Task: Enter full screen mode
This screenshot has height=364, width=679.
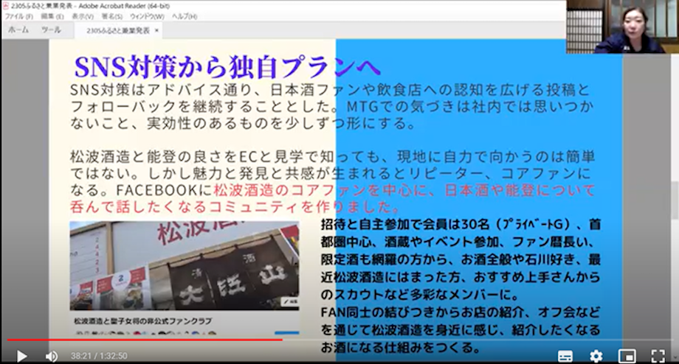Action: [658, 356]
